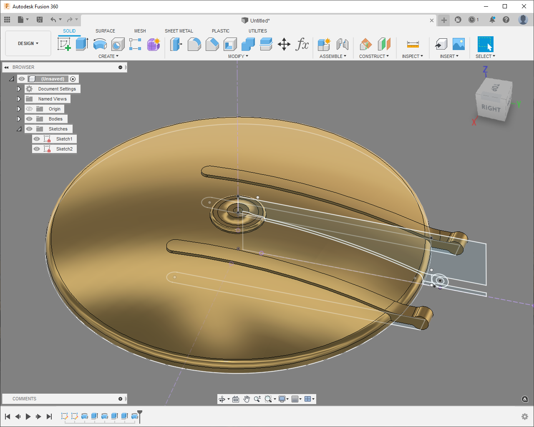Image resolution: width=534 pixels, height=427 pixels.
Task: Open the Measure tool
Action: (x=413, y=44)
